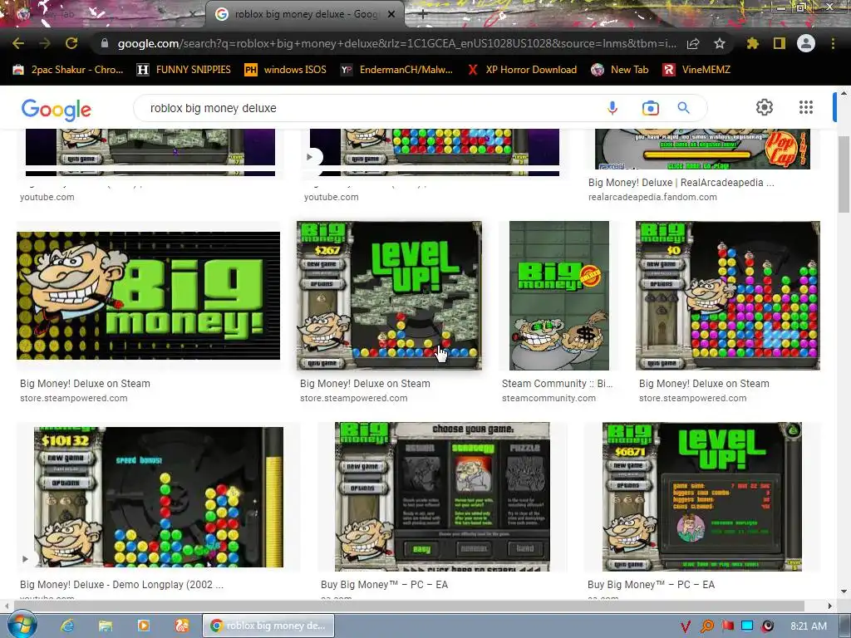
Task: Open the $0 colorful coins game thumbnail
Action: 728,296
